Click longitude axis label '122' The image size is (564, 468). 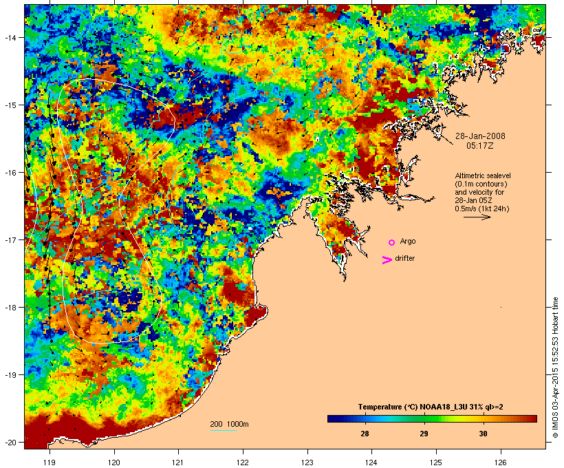coord(243,462)
